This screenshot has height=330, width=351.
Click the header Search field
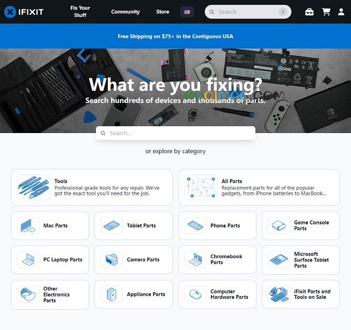click(248, 12)
